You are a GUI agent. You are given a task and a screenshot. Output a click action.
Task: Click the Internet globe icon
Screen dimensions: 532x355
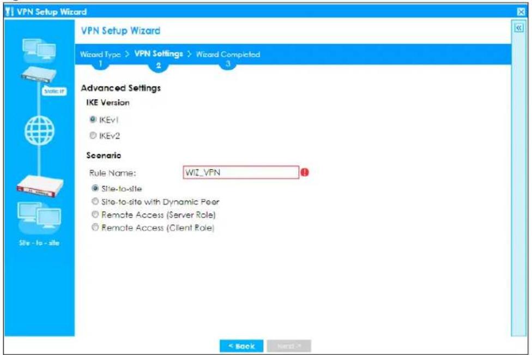coord(39,131)
